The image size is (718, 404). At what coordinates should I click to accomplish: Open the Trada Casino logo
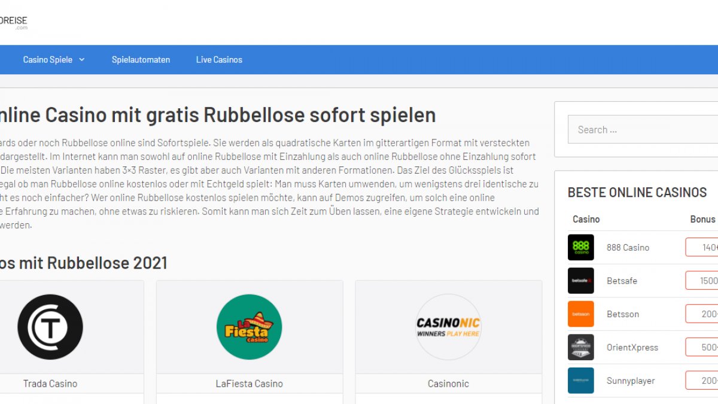[x=50, y=327]
